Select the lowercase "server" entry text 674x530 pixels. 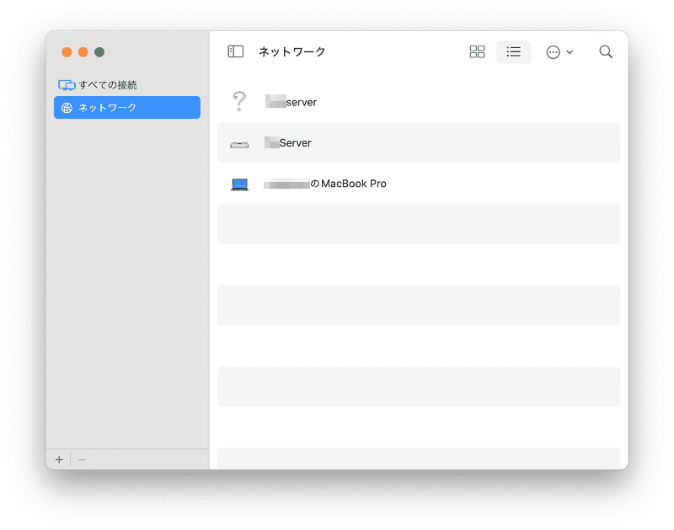point(302,102)
